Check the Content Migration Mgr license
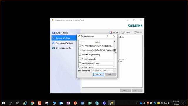Screen dimensions: 188x106 80,54
